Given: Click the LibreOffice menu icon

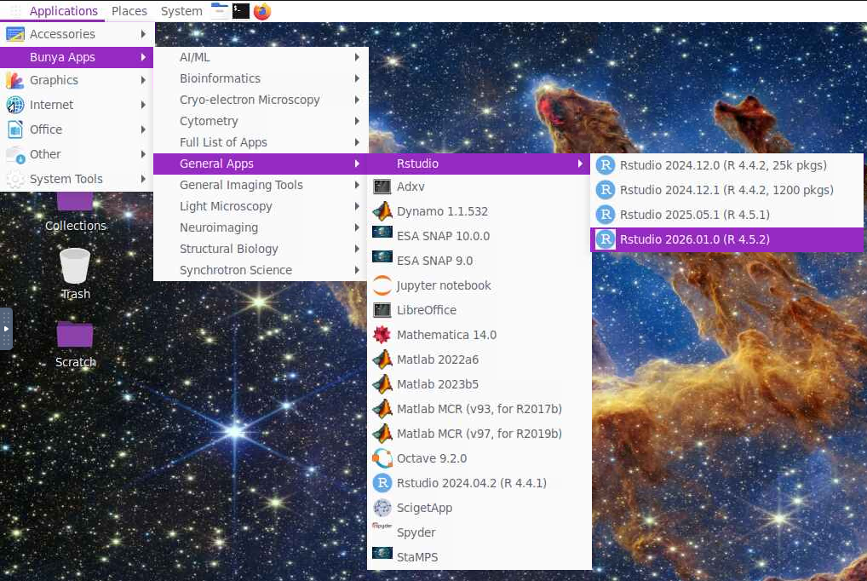Looking at the screenshot, I should [x=382, y=310].
